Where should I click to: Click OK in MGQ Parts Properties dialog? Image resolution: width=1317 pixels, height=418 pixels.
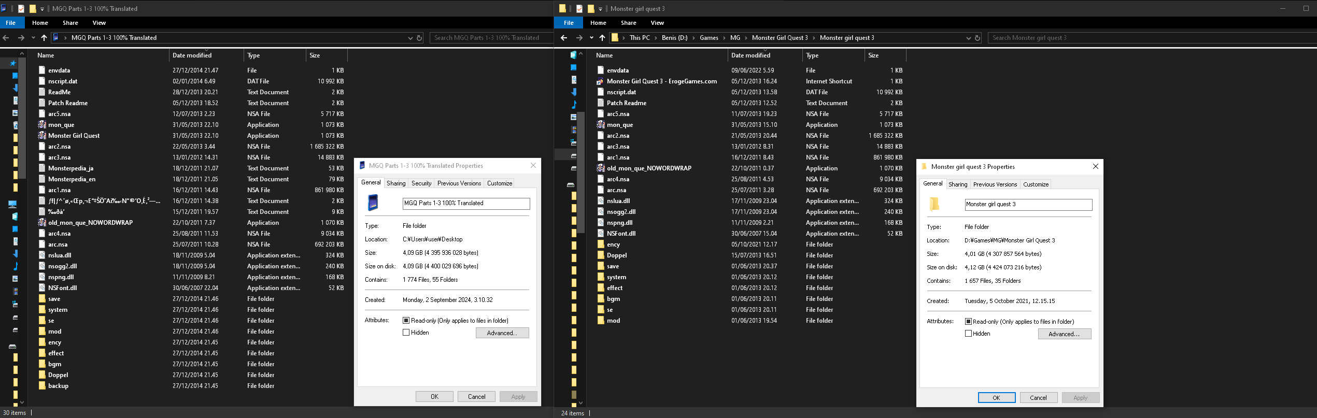tap(434, 397)
